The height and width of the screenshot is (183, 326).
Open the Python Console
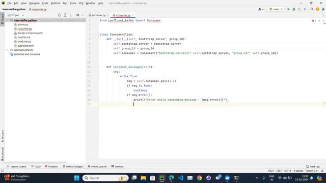pyautogui.click(x=97, y=166)
